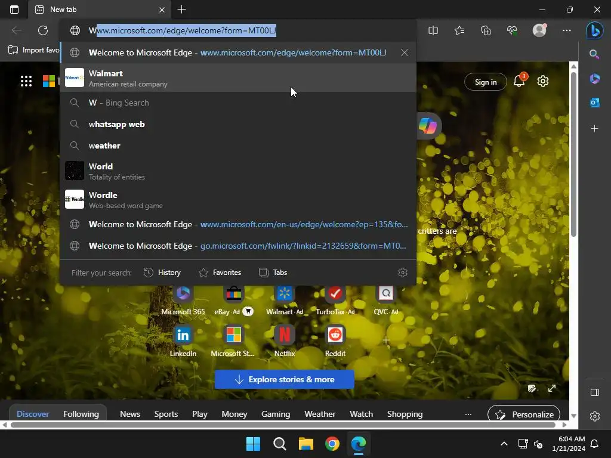The height and width of the screenshot is (458, 611).
Task: Open Microsoft 365 icon in sidebar
Action: (594, 79)
